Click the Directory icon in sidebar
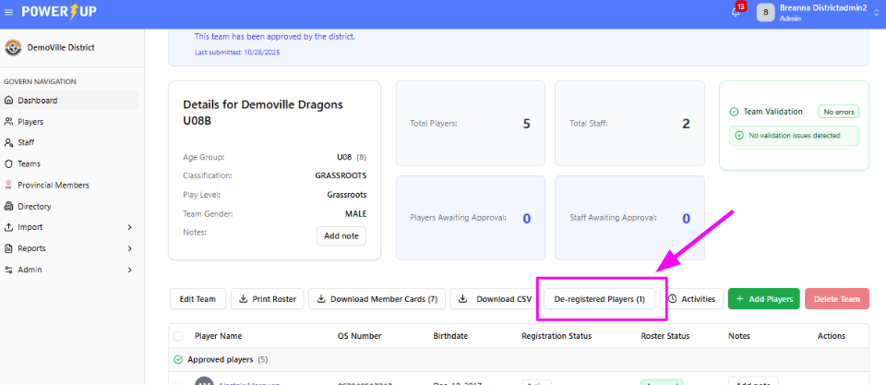Viewport: 886px width, 385px height. coord(8,207)
